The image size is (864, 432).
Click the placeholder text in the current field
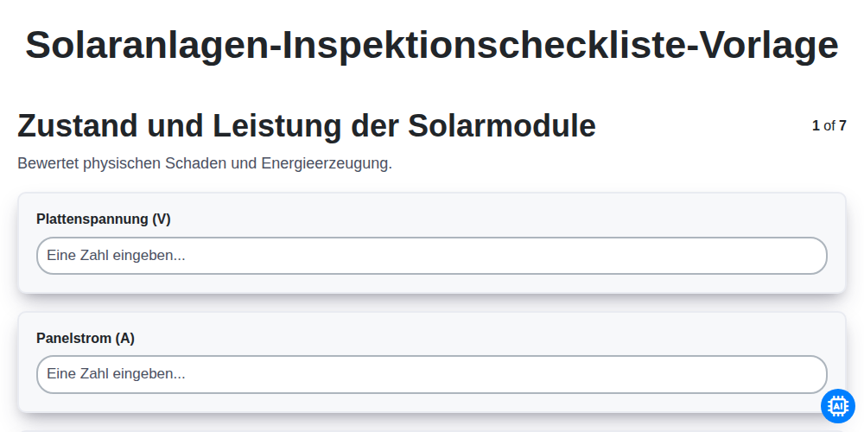[x=116, y=374]
